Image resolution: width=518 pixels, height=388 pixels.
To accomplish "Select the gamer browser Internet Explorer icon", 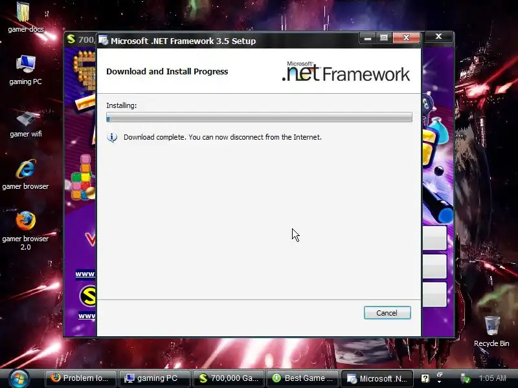I will pyautogui.click(x=25, y=175).
